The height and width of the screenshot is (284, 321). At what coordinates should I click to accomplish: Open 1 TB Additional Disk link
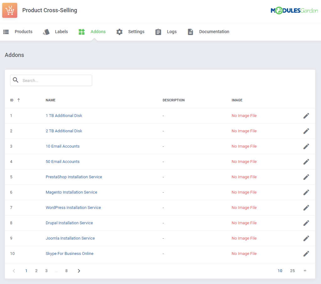[x=64, y=116]
